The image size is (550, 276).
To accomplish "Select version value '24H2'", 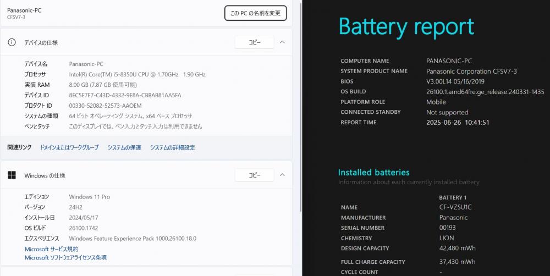I will (x=76, y=207).
